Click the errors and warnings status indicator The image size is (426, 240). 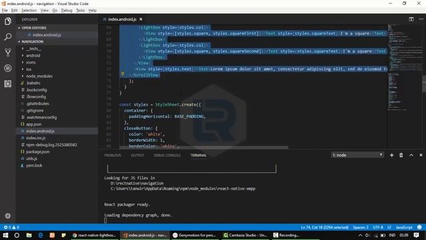pyautogui.click(x=11, y=227)
